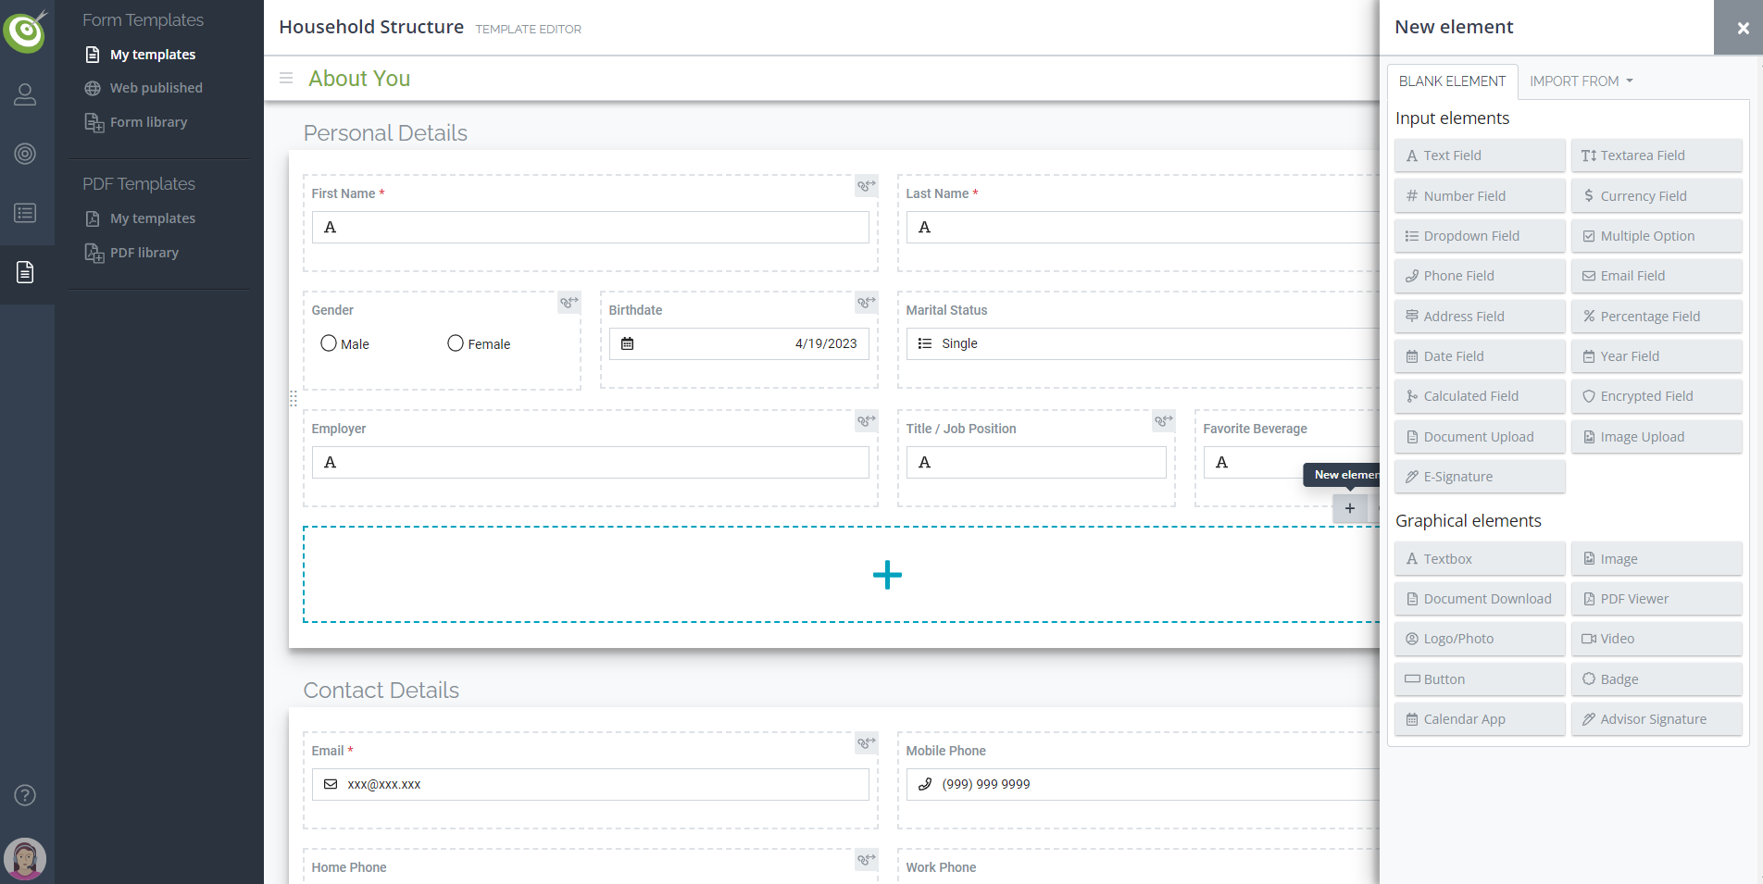Select the Male radio button

point(329,343)
